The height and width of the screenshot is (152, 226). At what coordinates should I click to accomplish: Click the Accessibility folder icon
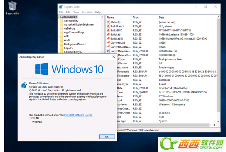point(61,21)
